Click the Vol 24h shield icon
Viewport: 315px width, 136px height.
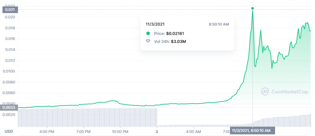148,41
